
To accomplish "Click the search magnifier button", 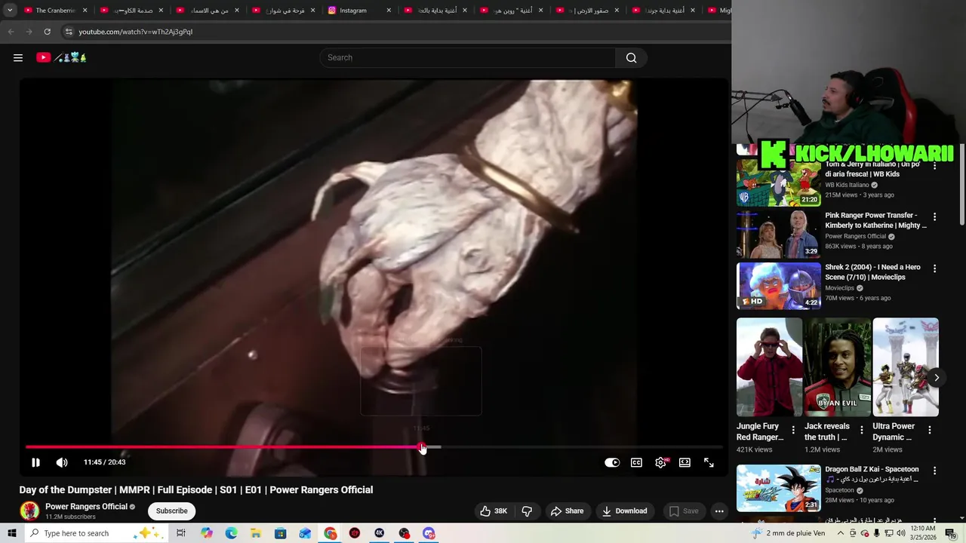I will [631, 57].
